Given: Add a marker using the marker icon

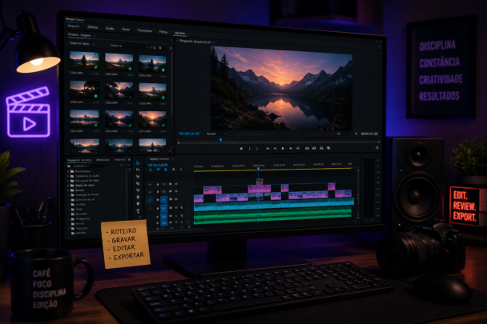Looking at the screenshot, I should (x=241, y=148).
